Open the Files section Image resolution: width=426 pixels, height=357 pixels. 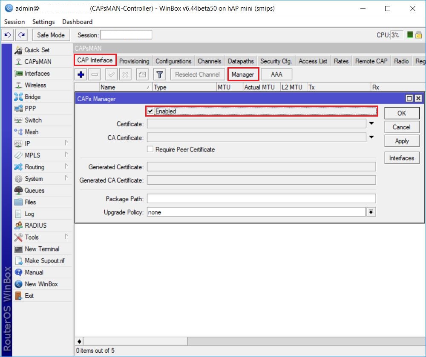[30, 202]
